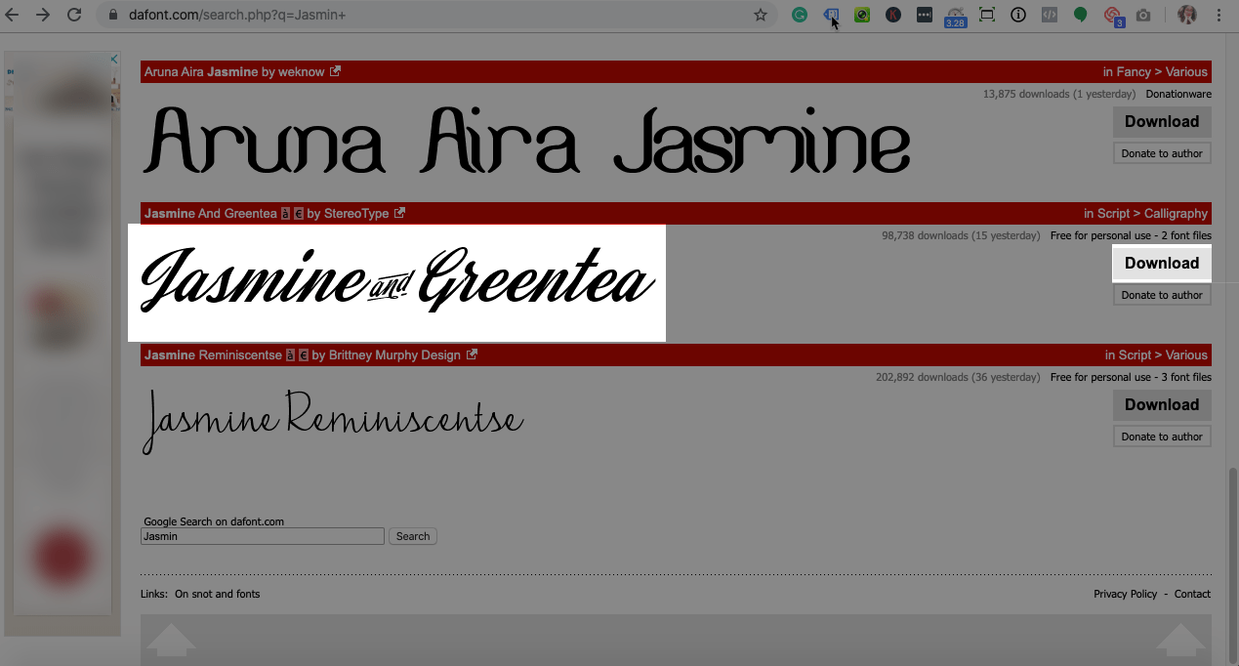Viewport: 1239px width, 666px height.
Task: Open the Jasmine And Greentea font link
Action: pos(210,213)
